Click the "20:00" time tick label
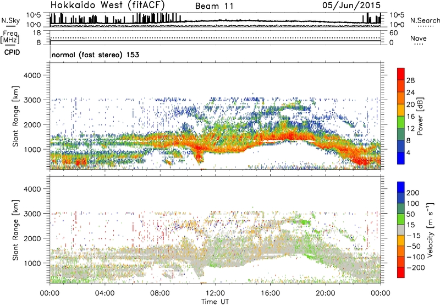440x305 pixels. 325,293
